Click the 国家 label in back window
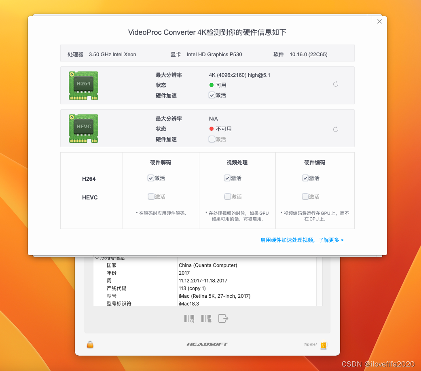The image size is (421, 371). click(112, 265)
